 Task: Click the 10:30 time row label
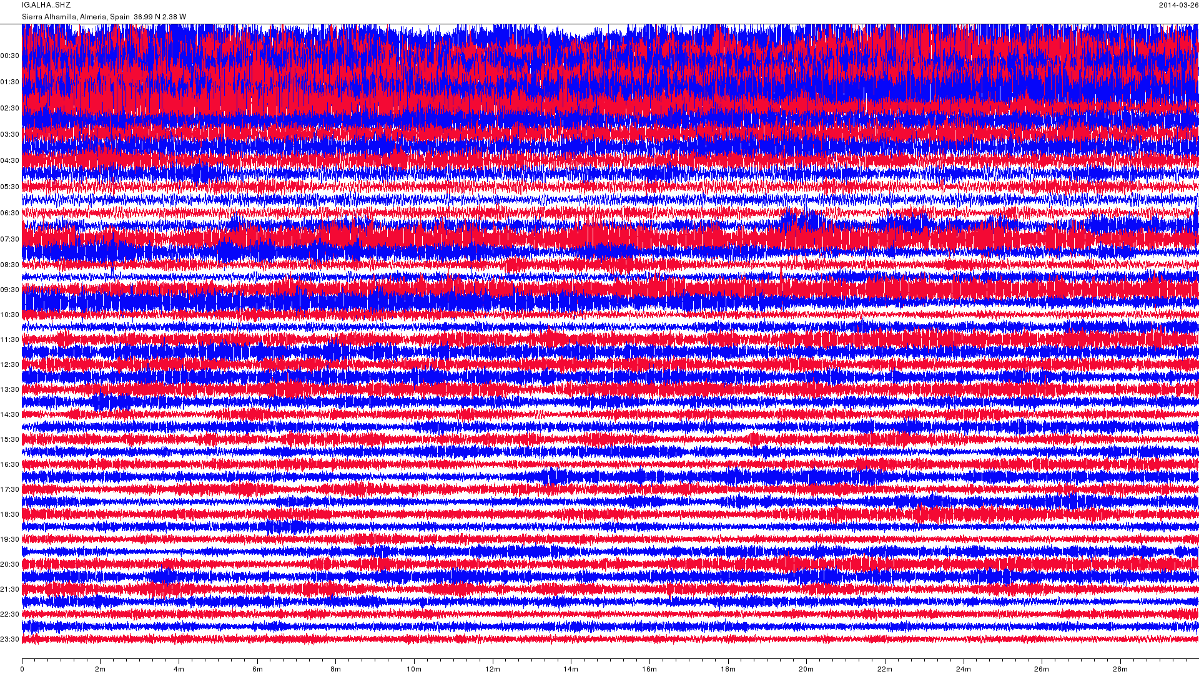click(x=10, y=315)
